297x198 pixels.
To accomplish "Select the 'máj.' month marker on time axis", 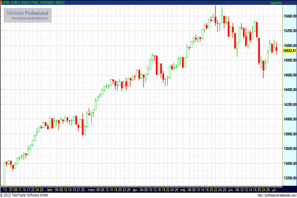I will [x=183, y=189].
